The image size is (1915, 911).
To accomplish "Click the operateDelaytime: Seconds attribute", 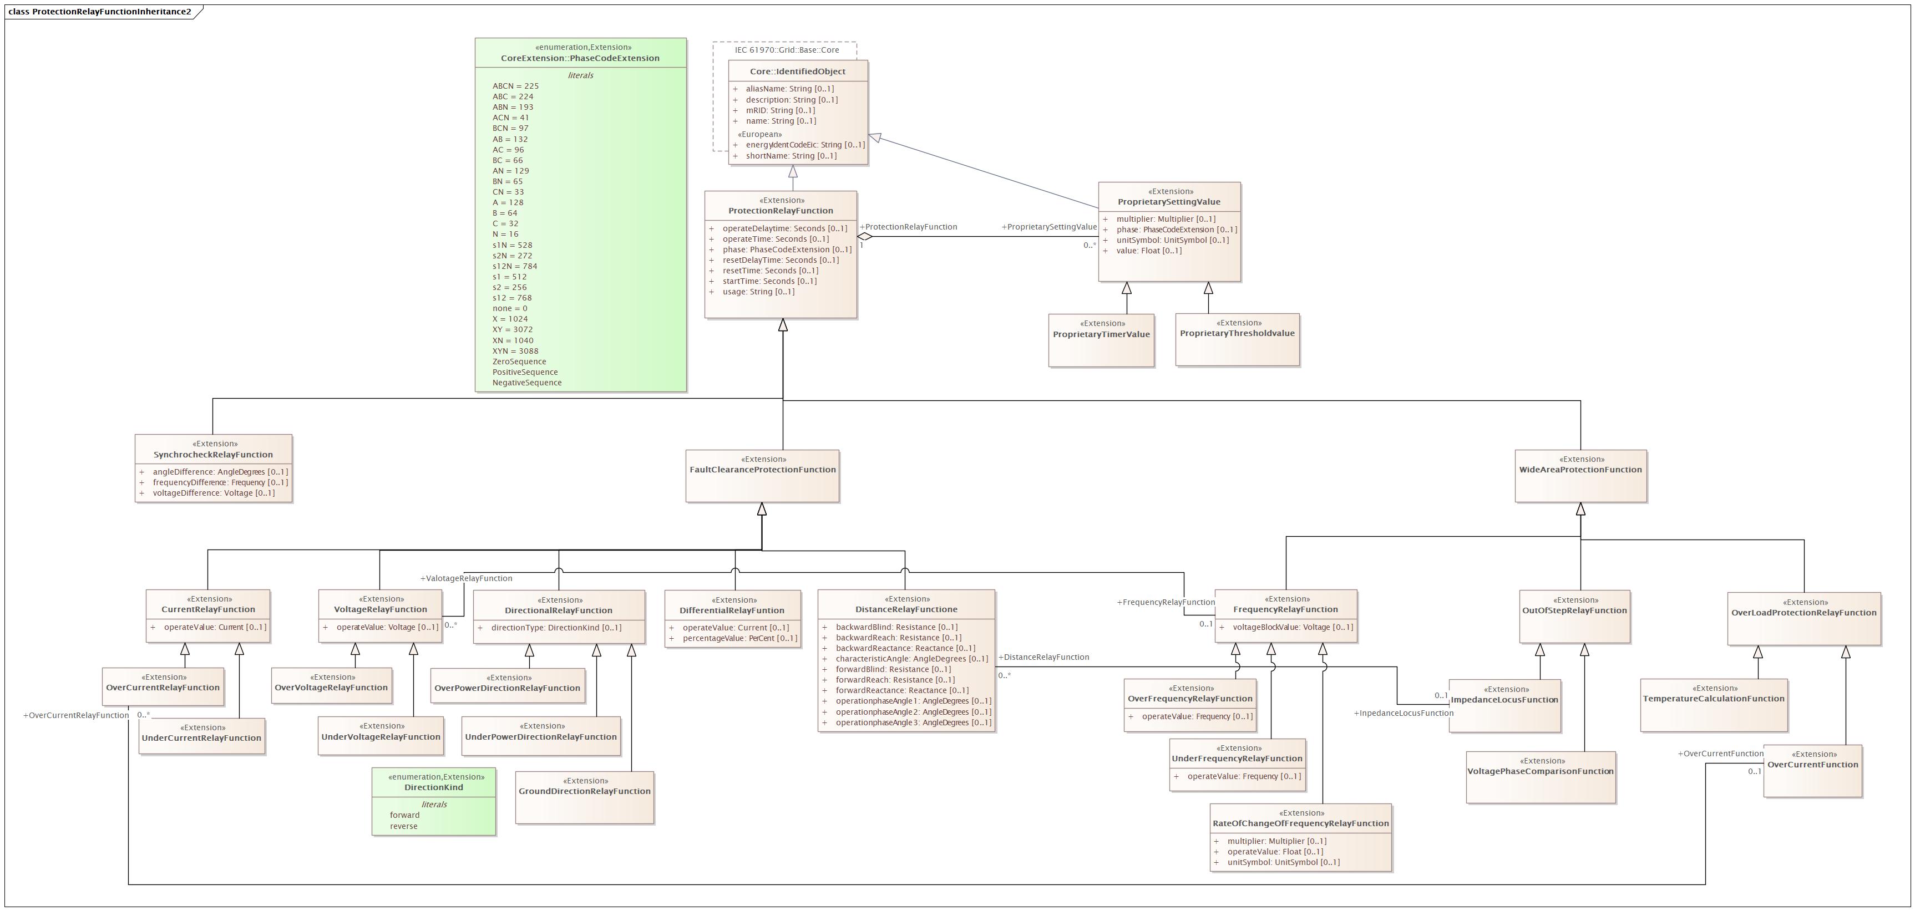I will click(x=785, y=229).
